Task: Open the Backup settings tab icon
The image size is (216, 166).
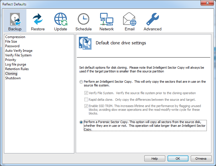Action: tap(15, 19)
